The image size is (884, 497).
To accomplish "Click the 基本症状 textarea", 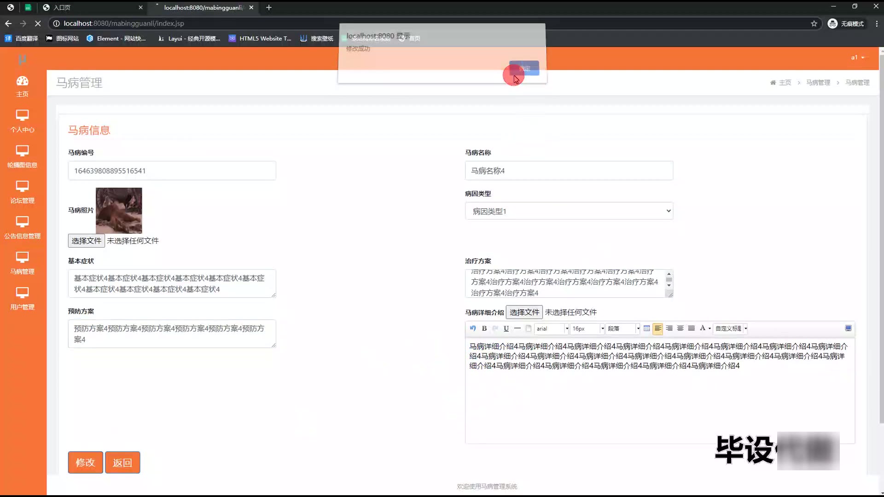I will pyautogui.click(x=172, y=283).
